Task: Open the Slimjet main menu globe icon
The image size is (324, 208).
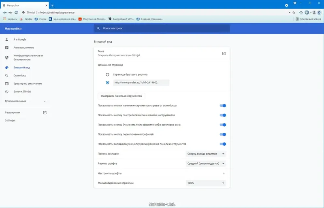Action: click(x=319, y=13)
